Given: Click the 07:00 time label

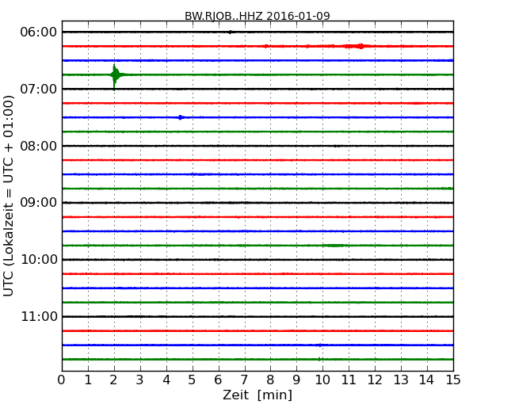Looking at the screenshot, I should (x=39, y=89).
